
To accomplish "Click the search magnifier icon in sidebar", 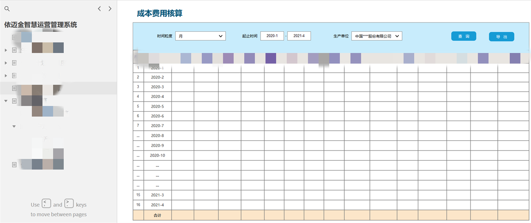I will click(x=7, y=8).
